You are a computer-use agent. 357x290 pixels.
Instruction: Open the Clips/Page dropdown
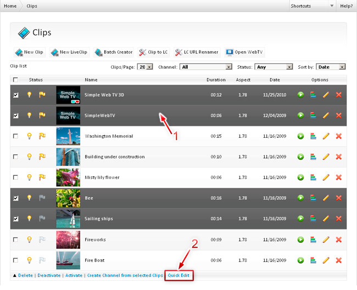click(145, 67)
